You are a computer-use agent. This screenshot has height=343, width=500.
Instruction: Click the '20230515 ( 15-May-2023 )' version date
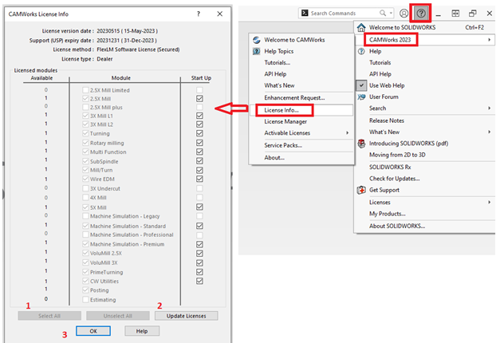coord(128,31)
